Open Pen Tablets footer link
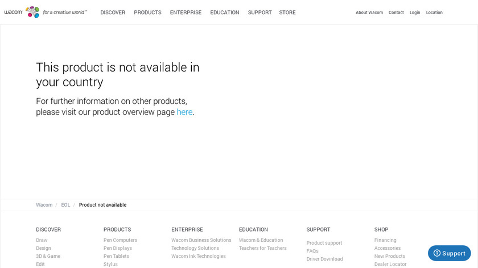The width and height of the screenshot is (478, 268). pyautogui.click(x=116, y=256)
